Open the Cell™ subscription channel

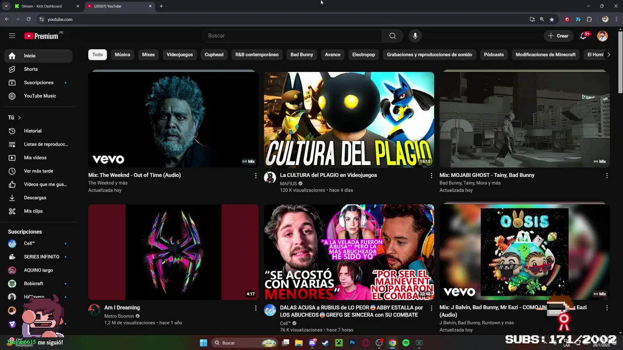(x=38, y=244)
